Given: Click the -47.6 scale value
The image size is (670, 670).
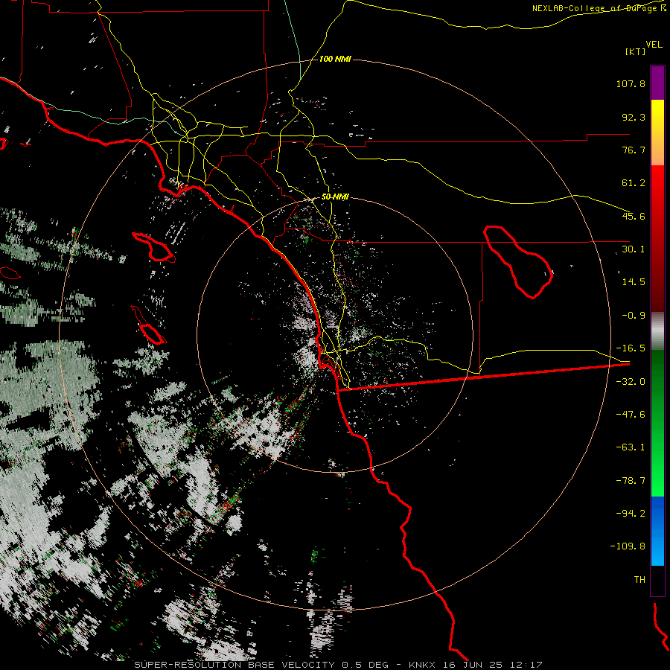Looking at the screenshot, I should [x=631, y=415].
